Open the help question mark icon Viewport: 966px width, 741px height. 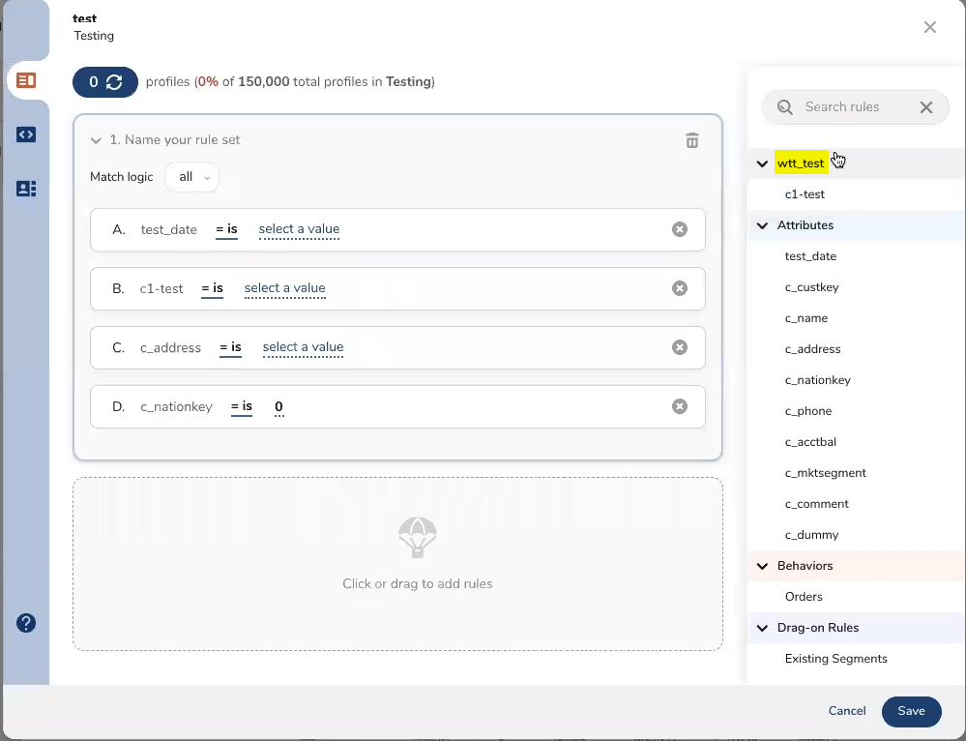point(26,623)
